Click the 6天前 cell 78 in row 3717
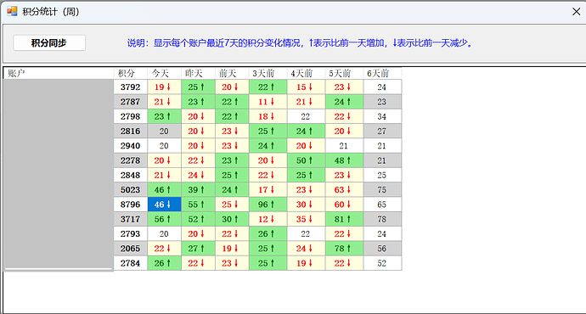This screenshot has width=586, height=314. (x=382, y=219)
